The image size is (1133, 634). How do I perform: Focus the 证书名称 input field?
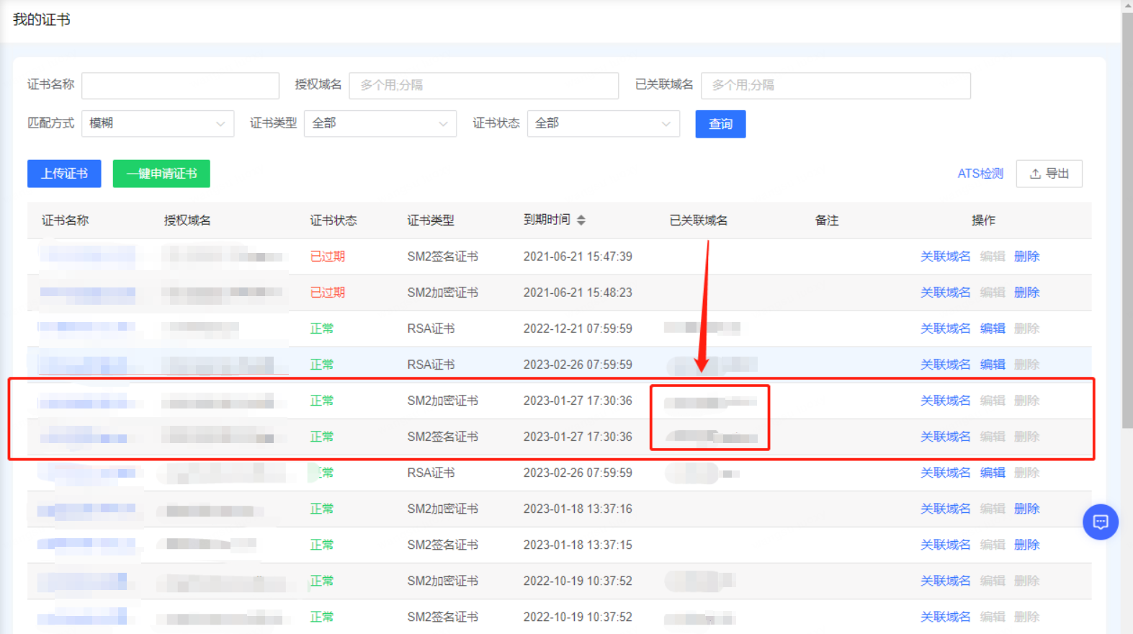click(180, 85)
